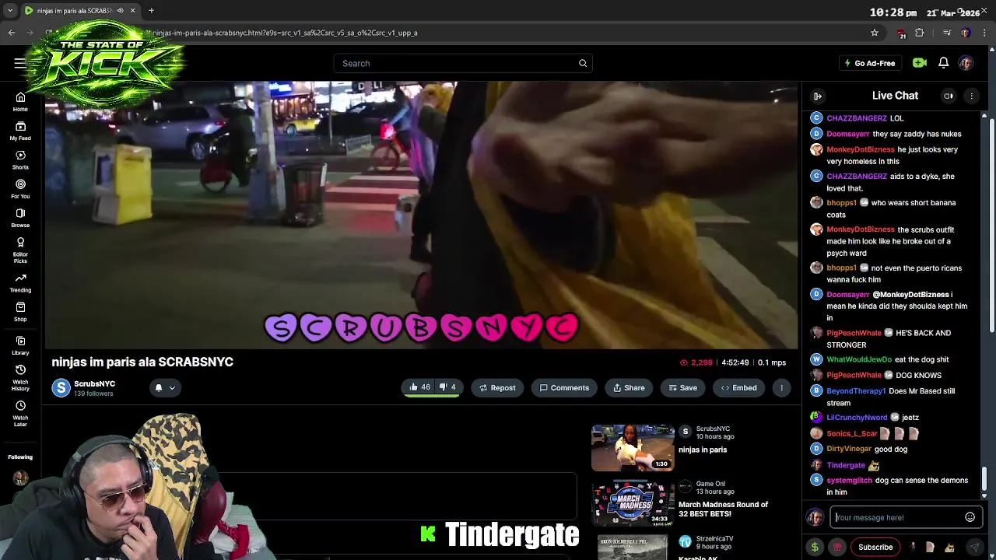Image resolution: width=996 pixels, height=560 pixels.
Task: Open the Chrome three-dot menu
Action: pyautogui.click(x=984, y=33)
